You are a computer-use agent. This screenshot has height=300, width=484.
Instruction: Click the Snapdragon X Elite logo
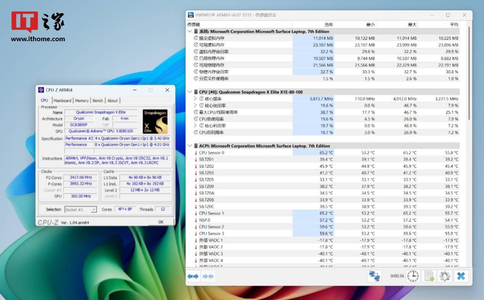point(155,122)
